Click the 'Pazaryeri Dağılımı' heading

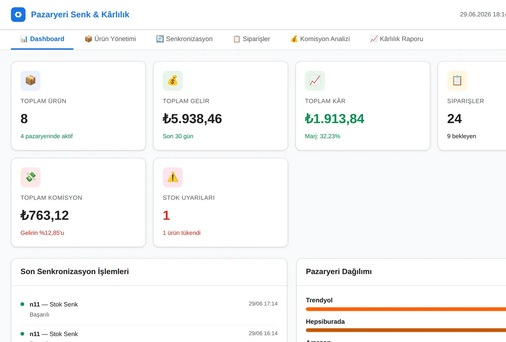click(339, 272)
